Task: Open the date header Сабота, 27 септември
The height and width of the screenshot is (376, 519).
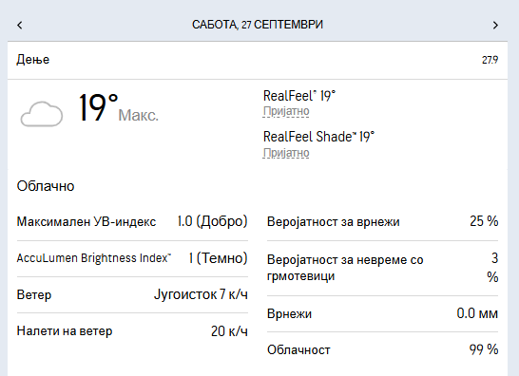Action: pos(258,25)
